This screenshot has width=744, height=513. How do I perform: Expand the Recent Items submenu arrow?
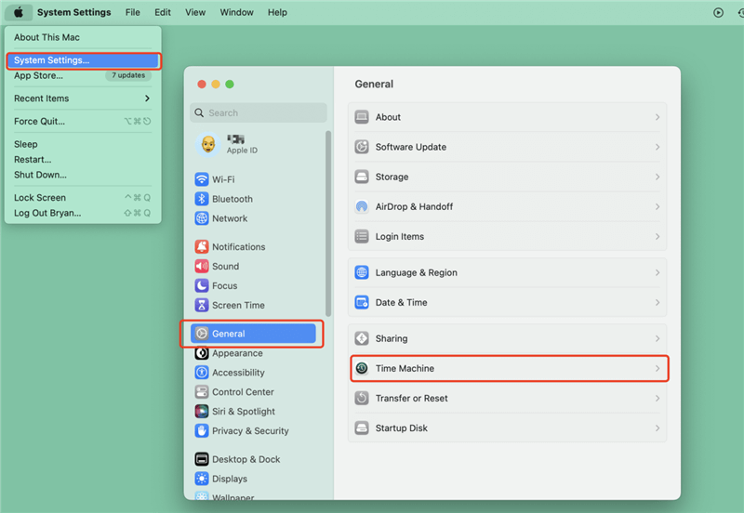(147, 99)
